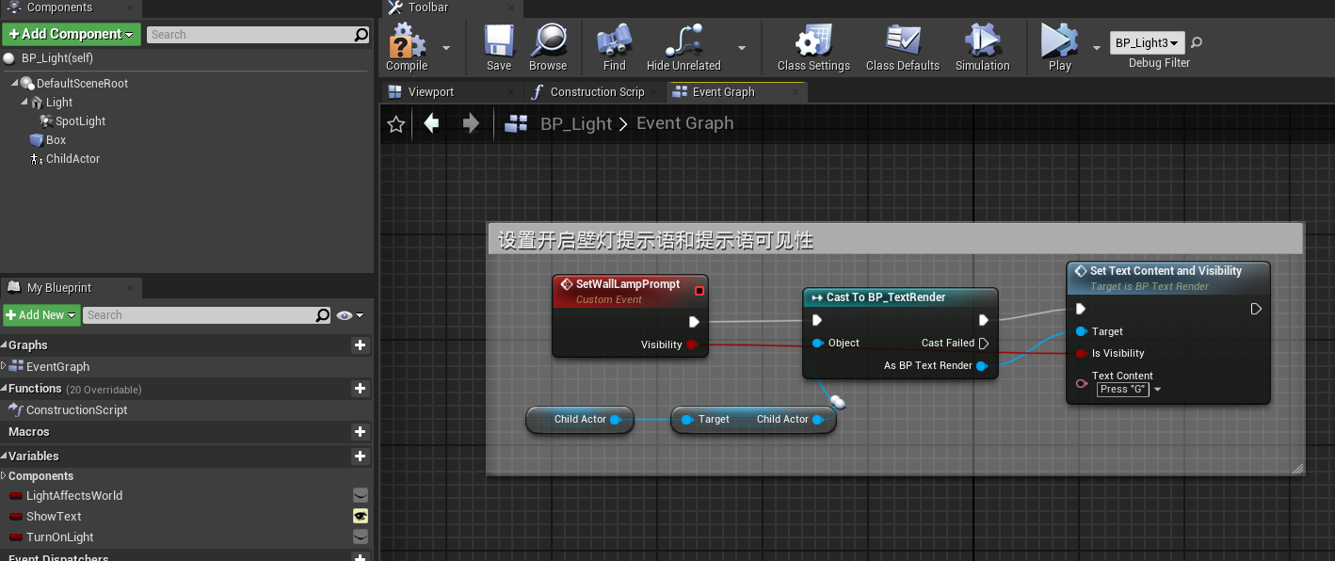Toggle LightAffectsWorld variable visibility icon
Screen dimensions: 1335x561
(360, 495)
